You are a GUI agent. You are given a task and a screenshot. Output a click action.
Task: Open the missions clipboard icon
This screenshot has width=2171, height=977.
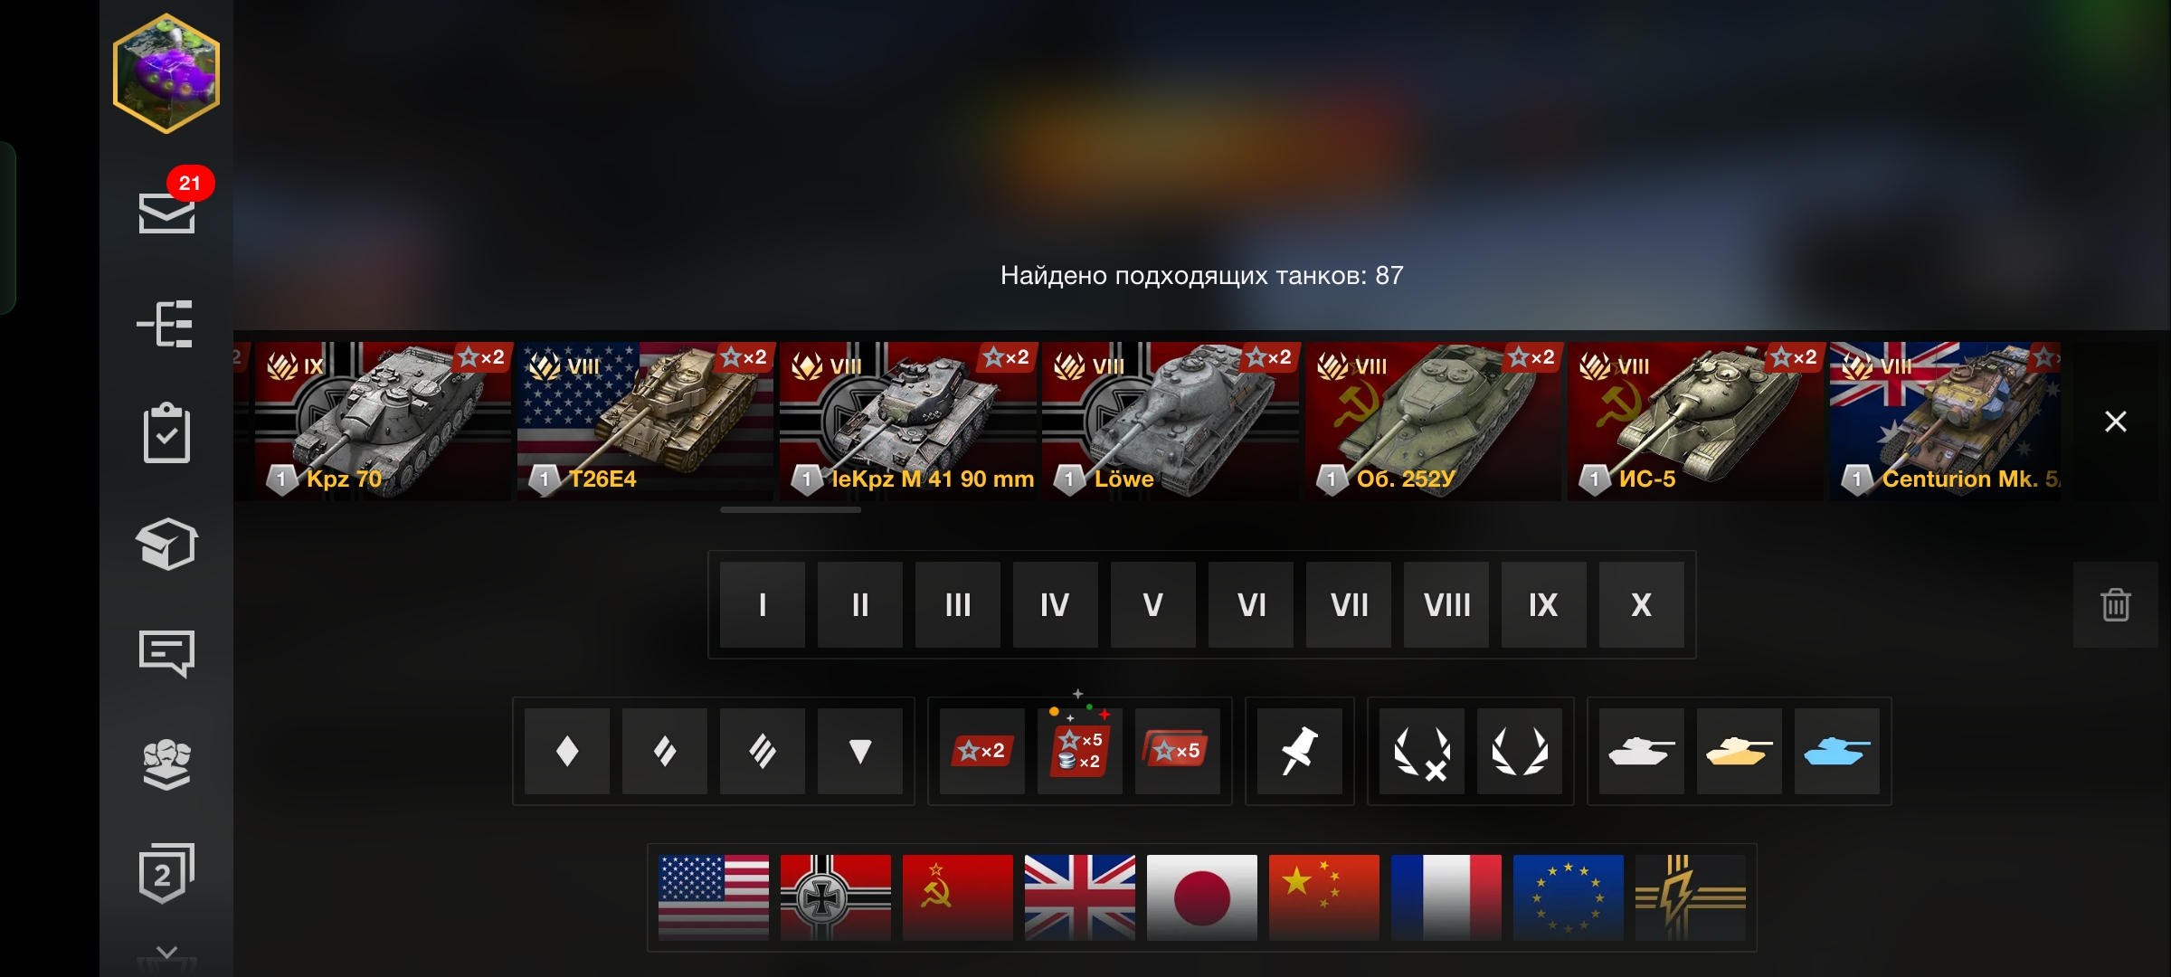pos(166,432)
